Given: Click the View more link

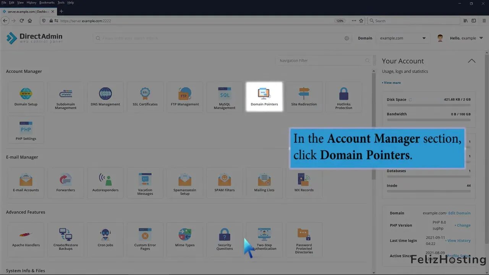Looking at the screenshot, I should [392, 83].
